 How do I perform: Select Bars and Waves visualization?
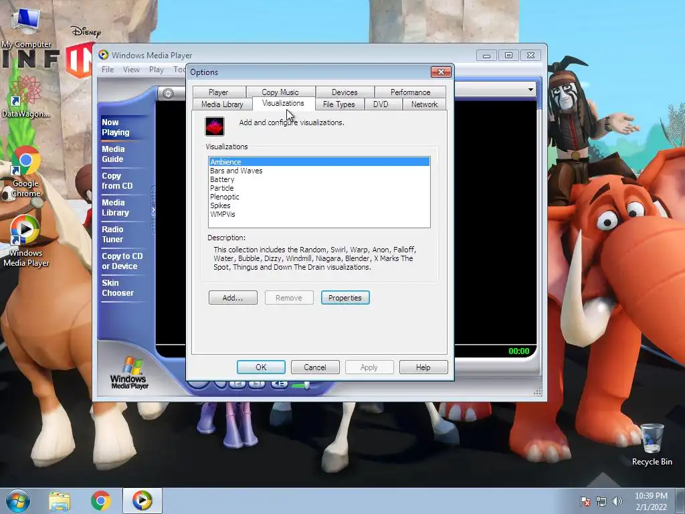click(319, 171)
